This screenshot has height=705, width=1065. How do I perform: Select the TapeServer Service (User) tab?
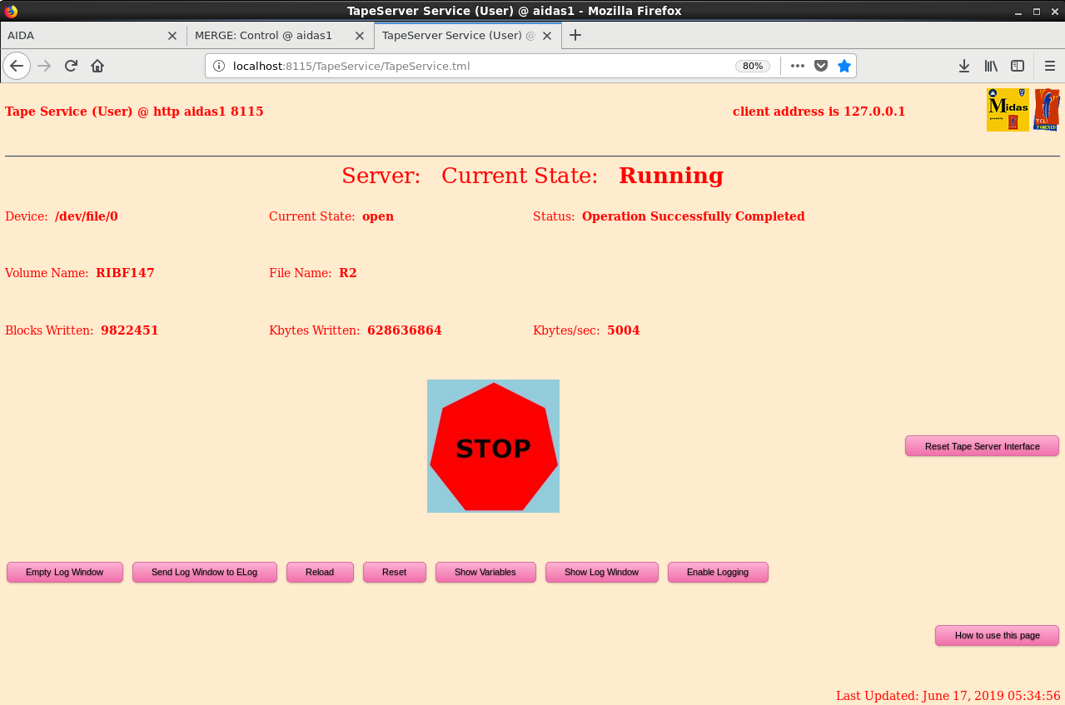pyautogui.click(x=467, y=36)
